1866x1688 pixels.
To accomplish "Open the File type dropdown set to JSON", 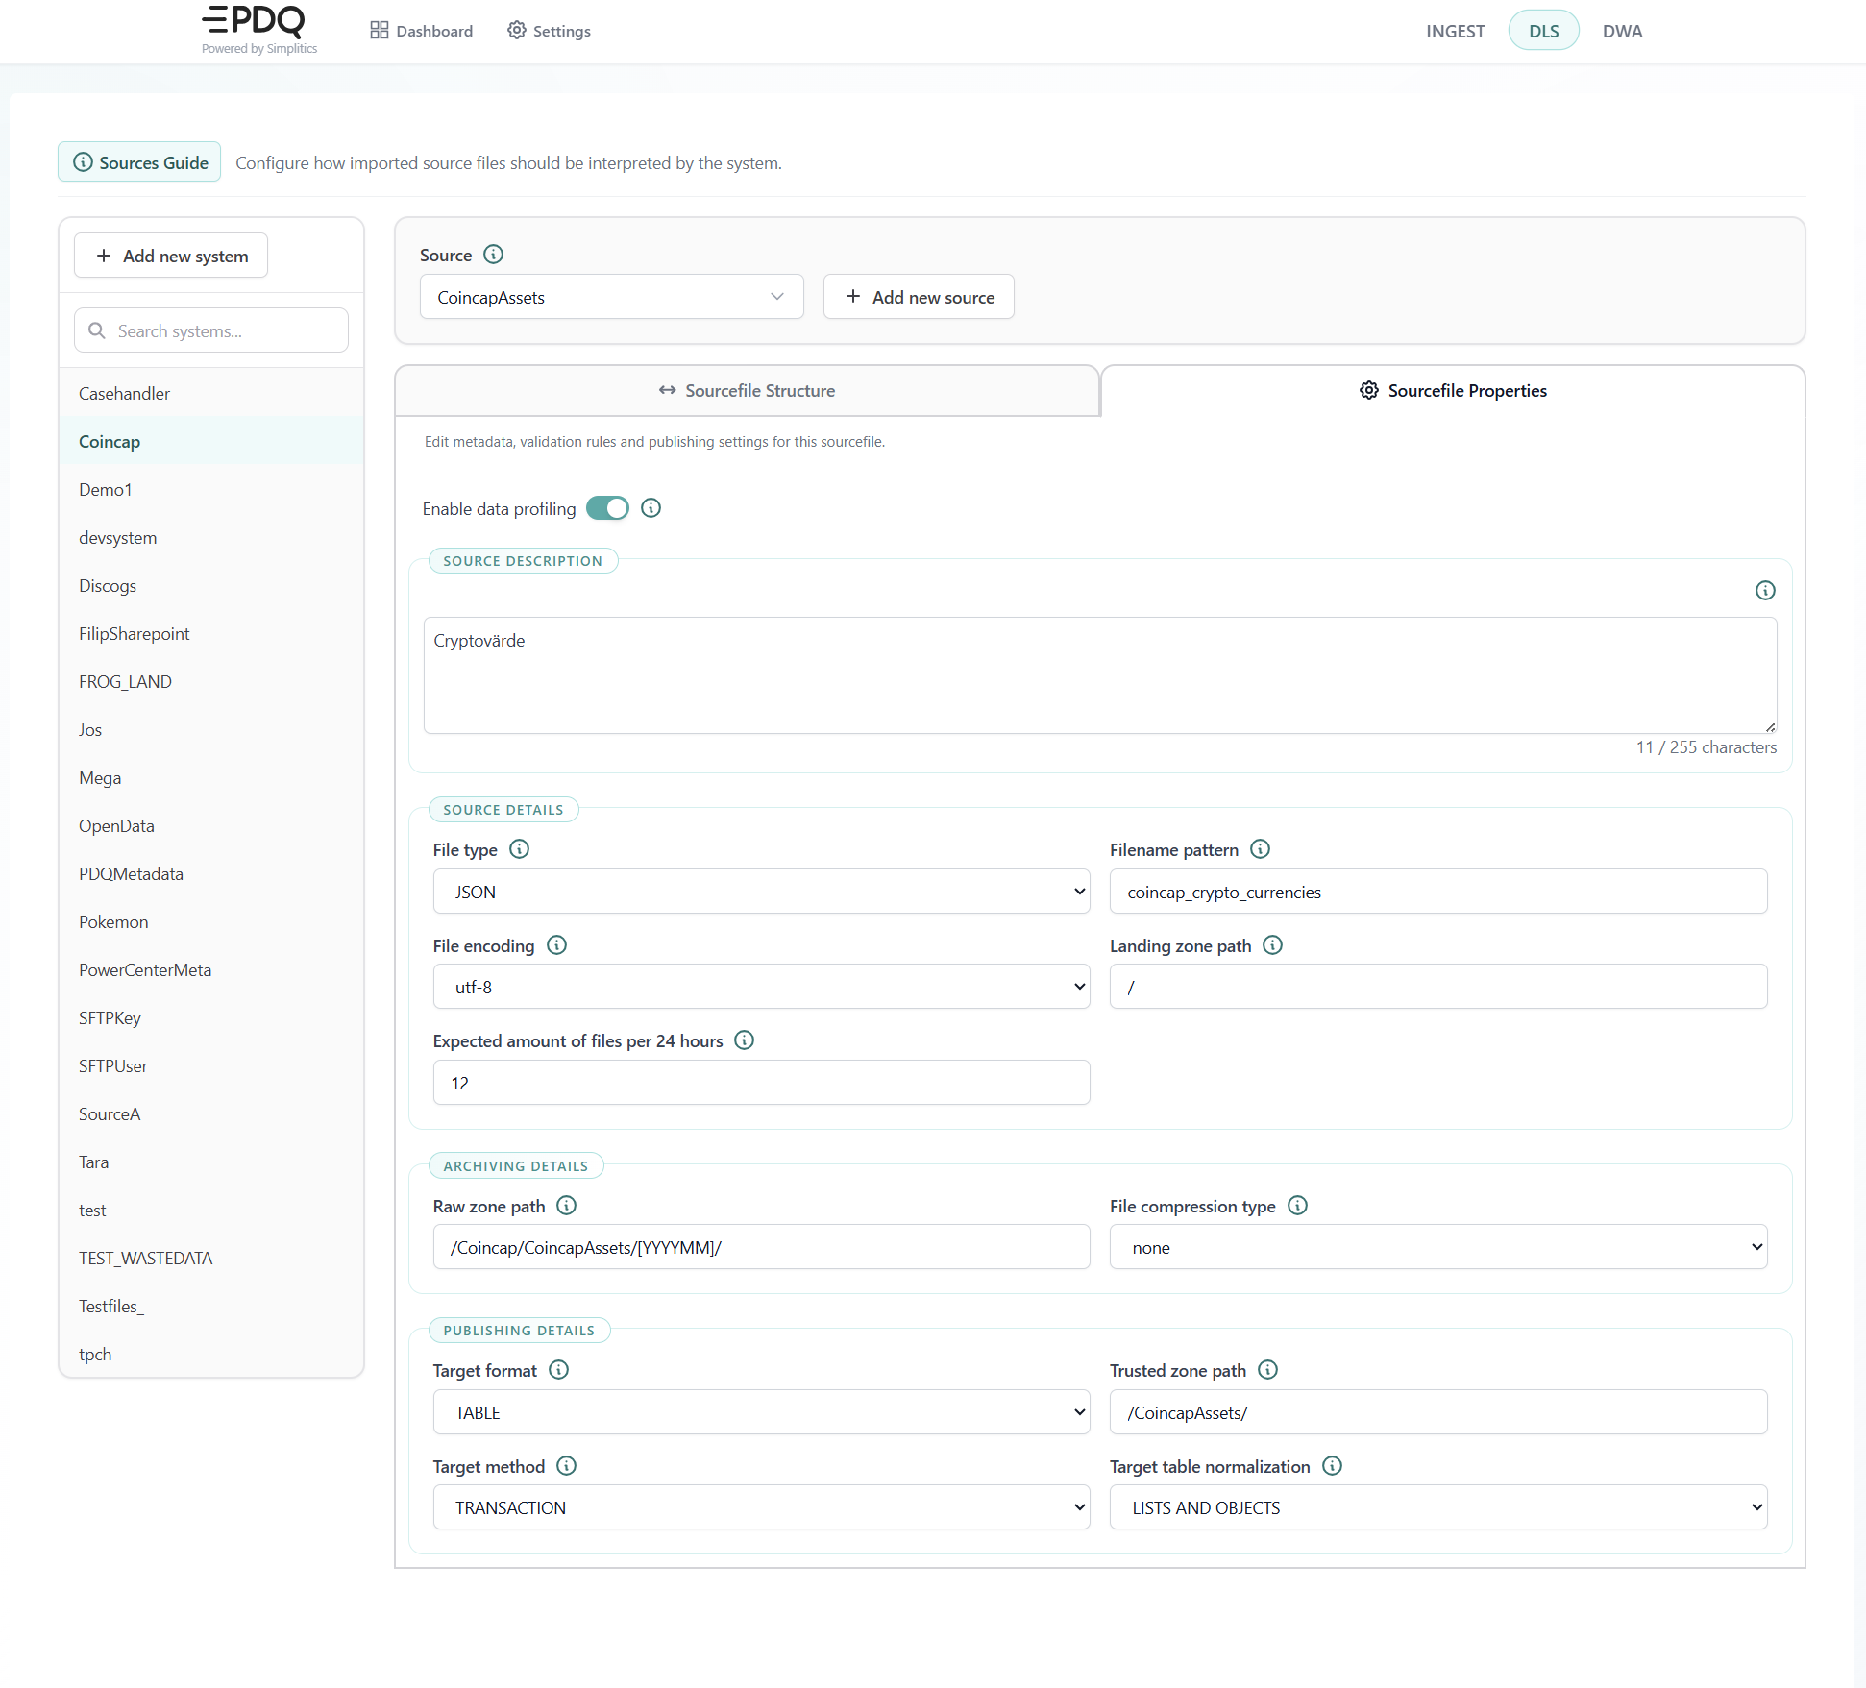I will tap(761, 892).
